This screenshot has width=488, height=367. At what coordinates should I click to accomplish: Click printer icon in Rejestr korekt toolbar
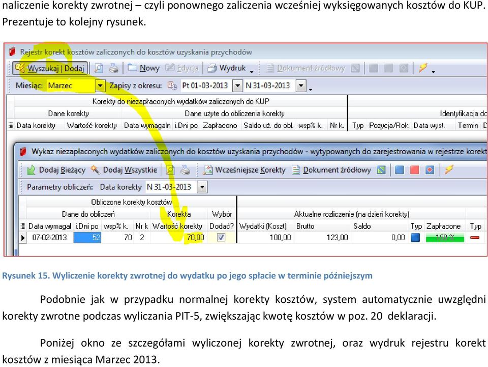click(113, 68)
